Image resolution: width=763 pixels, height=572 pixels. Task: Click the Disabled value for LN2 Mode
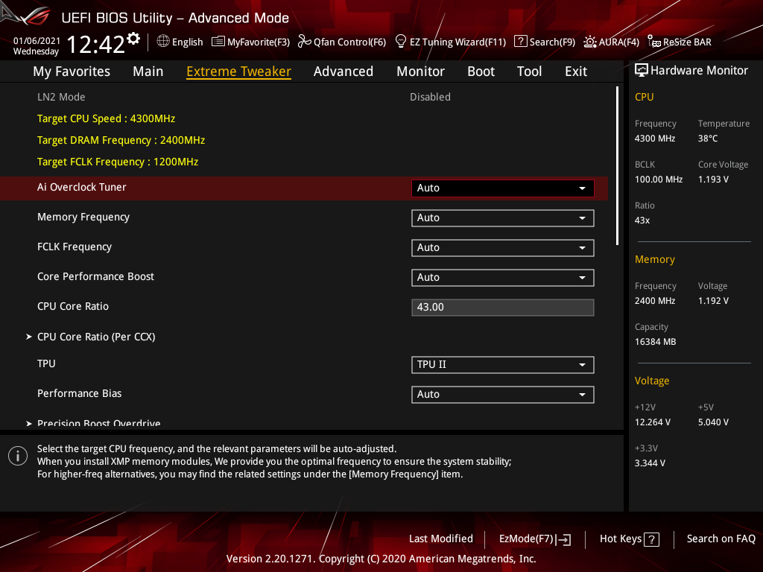430,97
